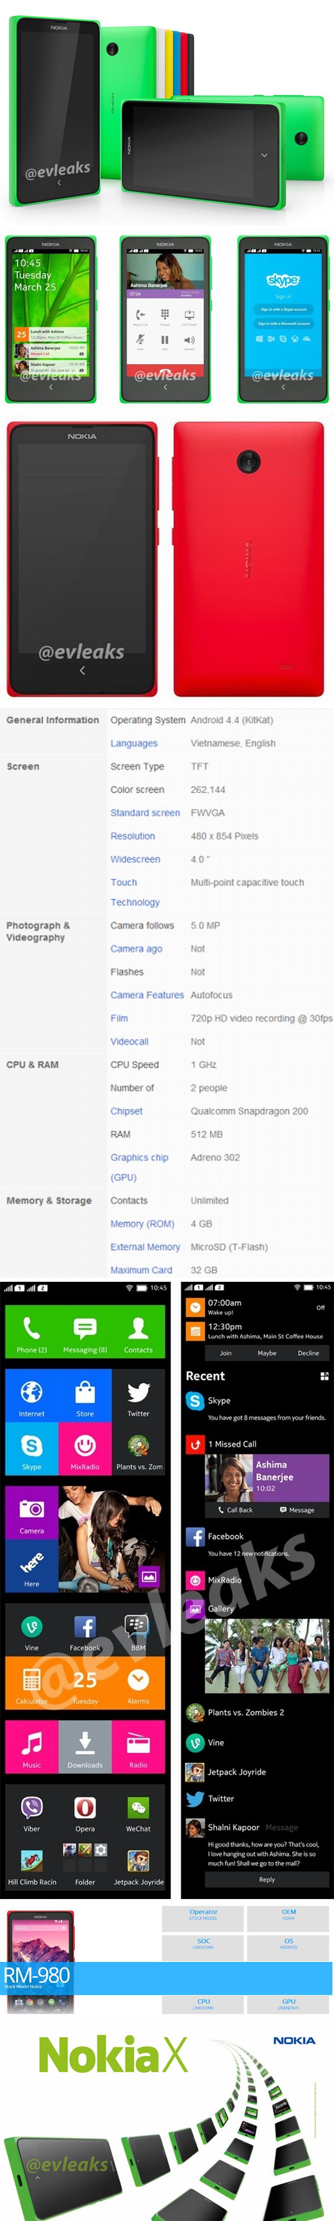This screenshot has height=2221, width=334.
Task: Launch the Opera browser icon
Action: 84,1810
